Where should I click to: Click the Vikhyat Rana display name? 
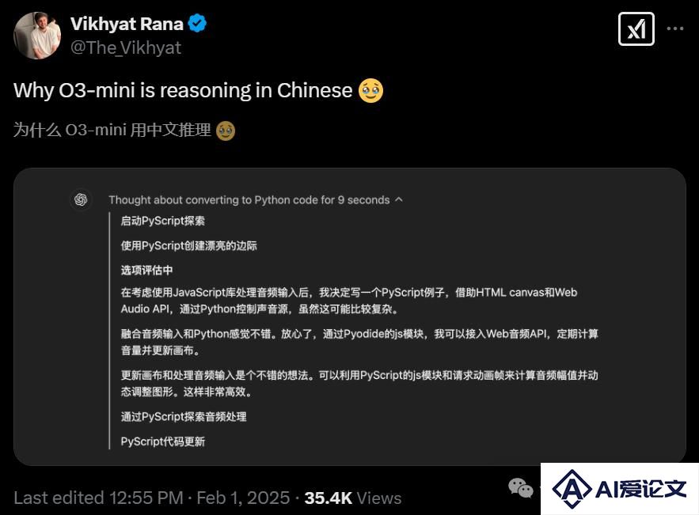[127, 24]
